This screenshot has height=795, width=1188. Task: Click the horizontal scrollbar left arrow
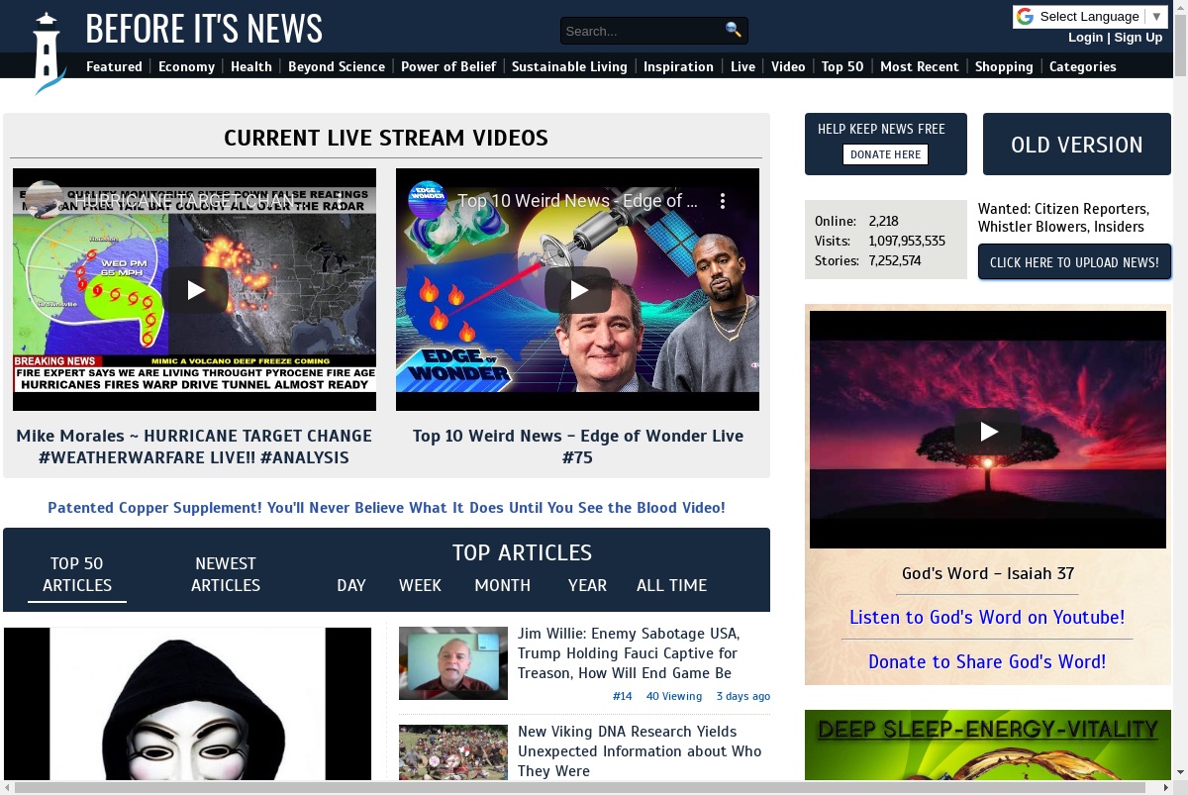8,787
